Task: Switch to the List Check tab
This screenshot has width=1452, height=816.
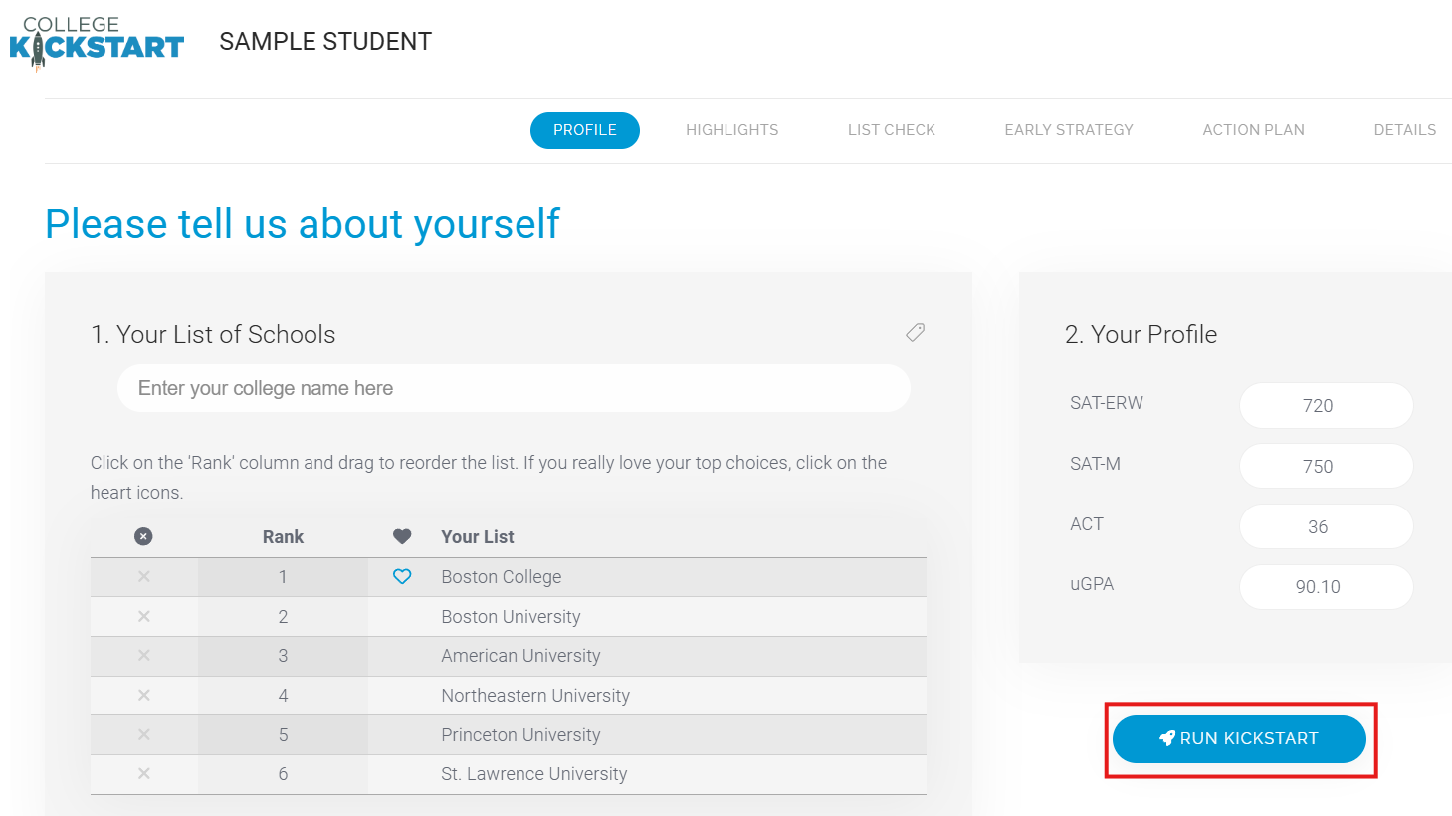Action: click(x=891, y=130)
